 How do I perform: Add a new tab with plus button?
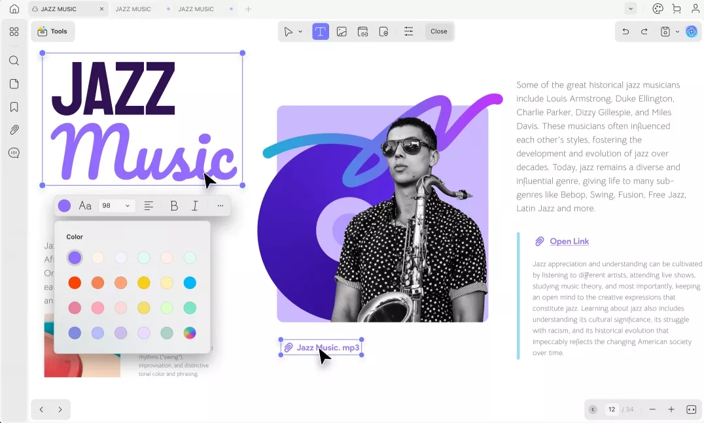pyautogui.click(x=248, y=9)
